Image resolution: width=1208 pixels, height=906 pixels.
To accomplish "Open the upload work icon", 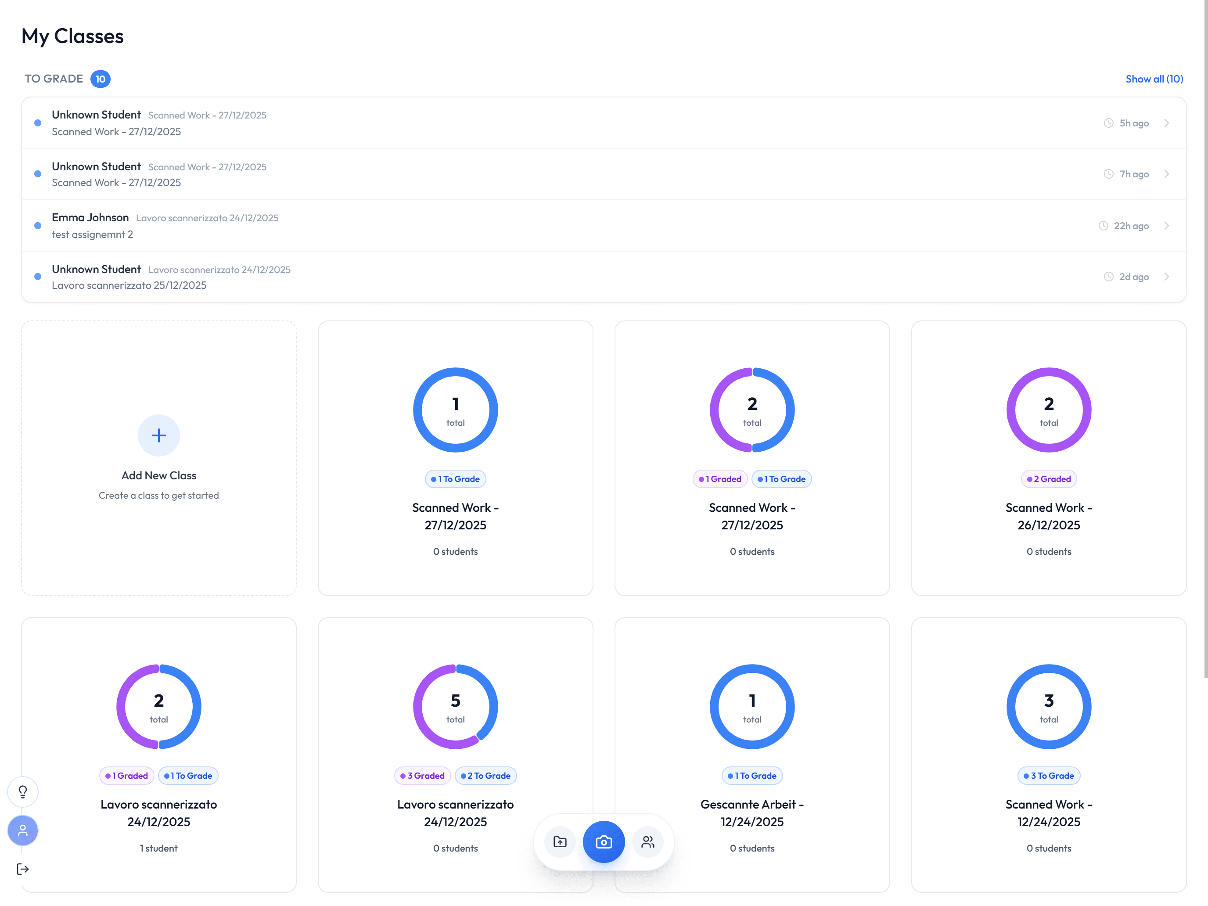I will [x=559, y=841].
